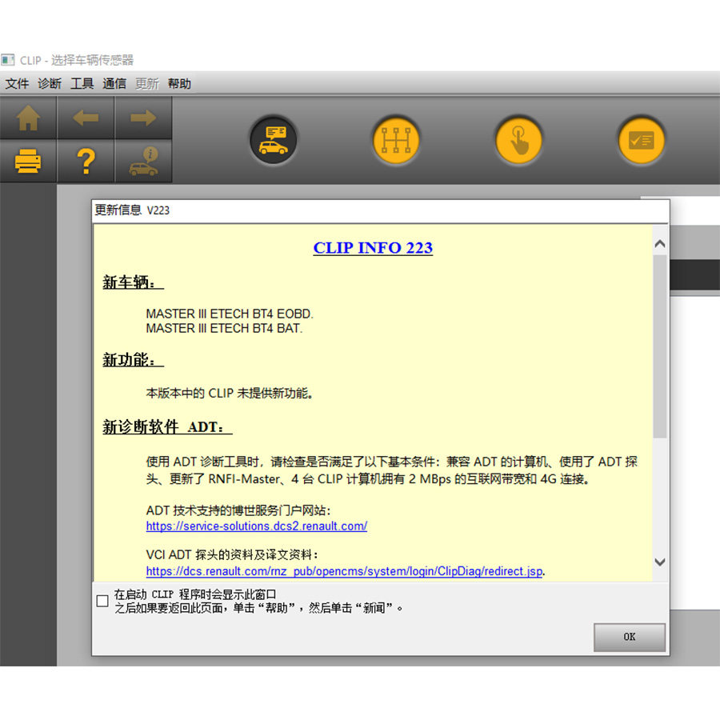Click the home icon

point(28,118)
